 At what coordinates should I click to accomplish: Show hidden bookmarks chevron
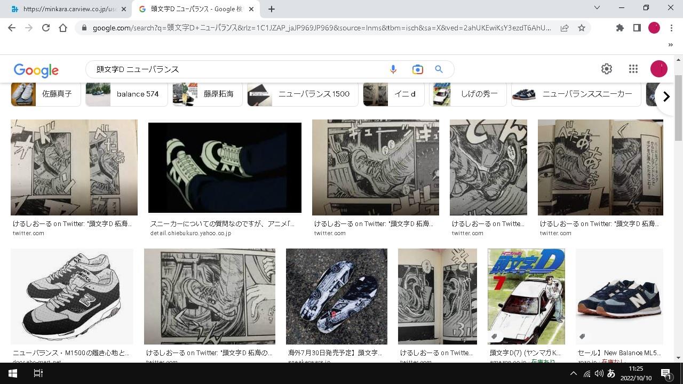(670, 45)
